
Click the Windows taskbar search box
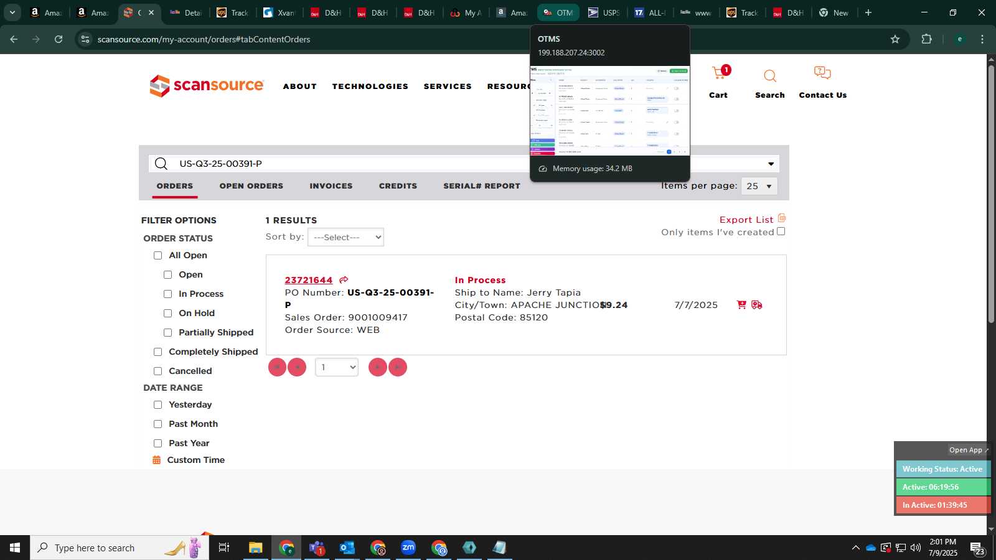tap(120, 548)
